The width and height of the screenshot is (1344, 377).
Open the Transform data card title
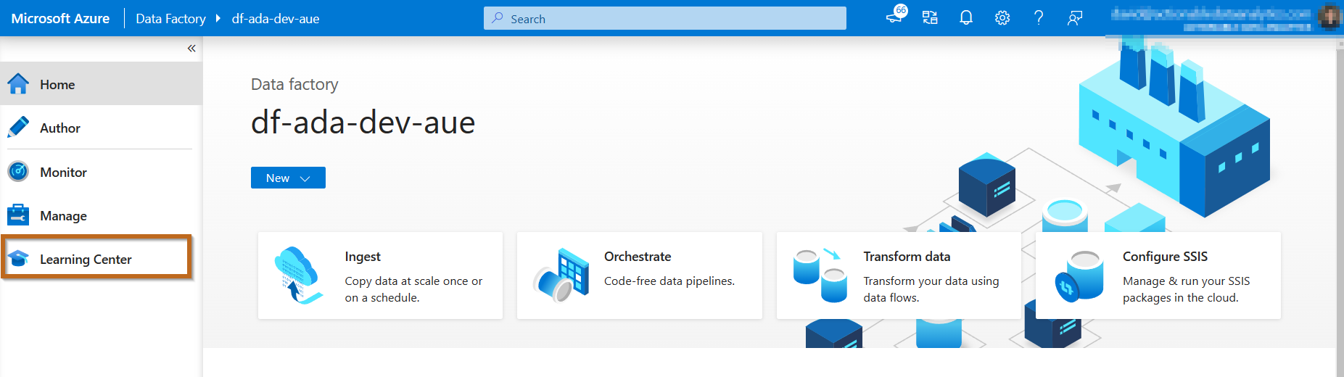[907, 257]
